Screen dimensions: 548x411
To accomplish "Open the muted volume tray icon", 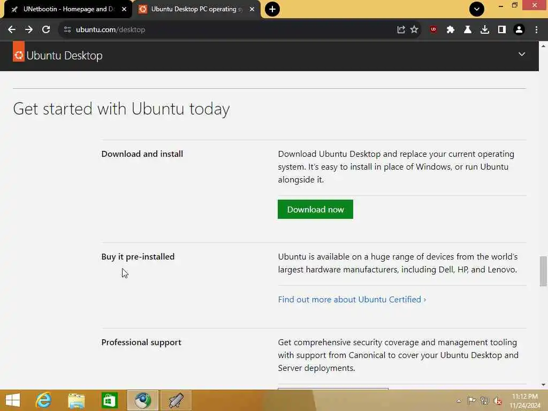I will 498,401.
